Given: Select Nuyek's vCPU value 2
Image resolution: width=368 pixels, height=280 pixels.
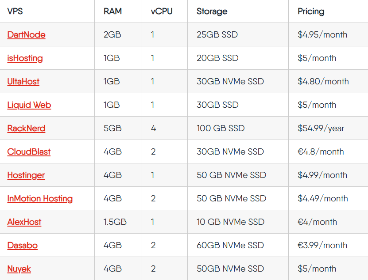Looking at the screenshot, I should (153, 269).
